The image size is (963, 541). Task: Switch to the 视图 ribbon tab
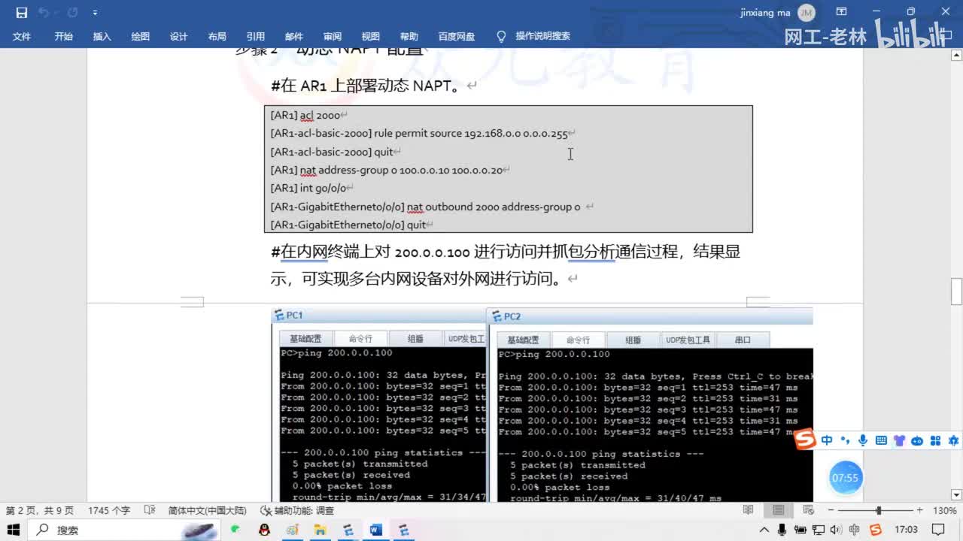(x=370, y=36)
